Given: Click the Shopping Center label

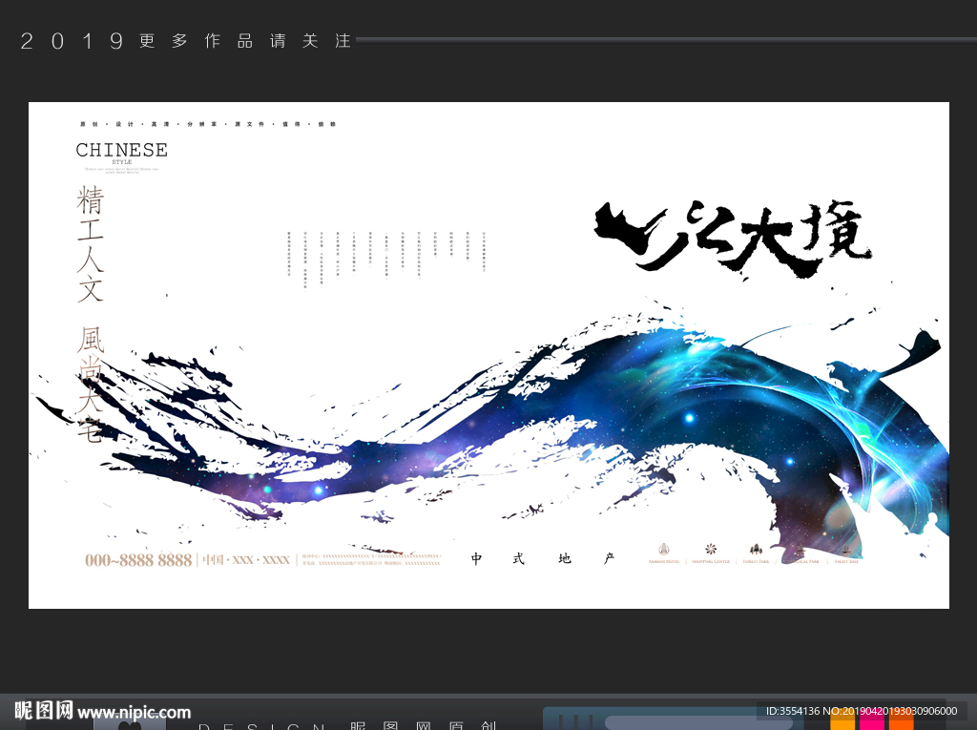Looking at the screenshot, I should (x=710, y=562).
